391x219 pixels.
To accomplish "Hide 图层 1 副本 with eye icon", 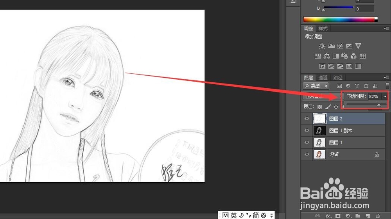I will pos(307,130).
